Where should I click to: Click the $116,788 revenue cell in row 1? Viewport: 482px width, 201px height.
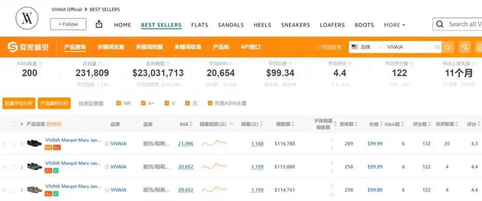tap(285, 144)
